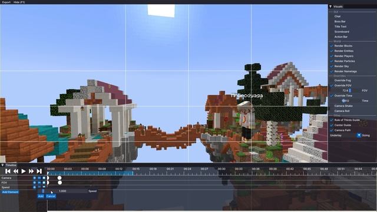Uncheck Override FOV
Image resolution: width=377 pixels, height=212 pixels.
331,85
